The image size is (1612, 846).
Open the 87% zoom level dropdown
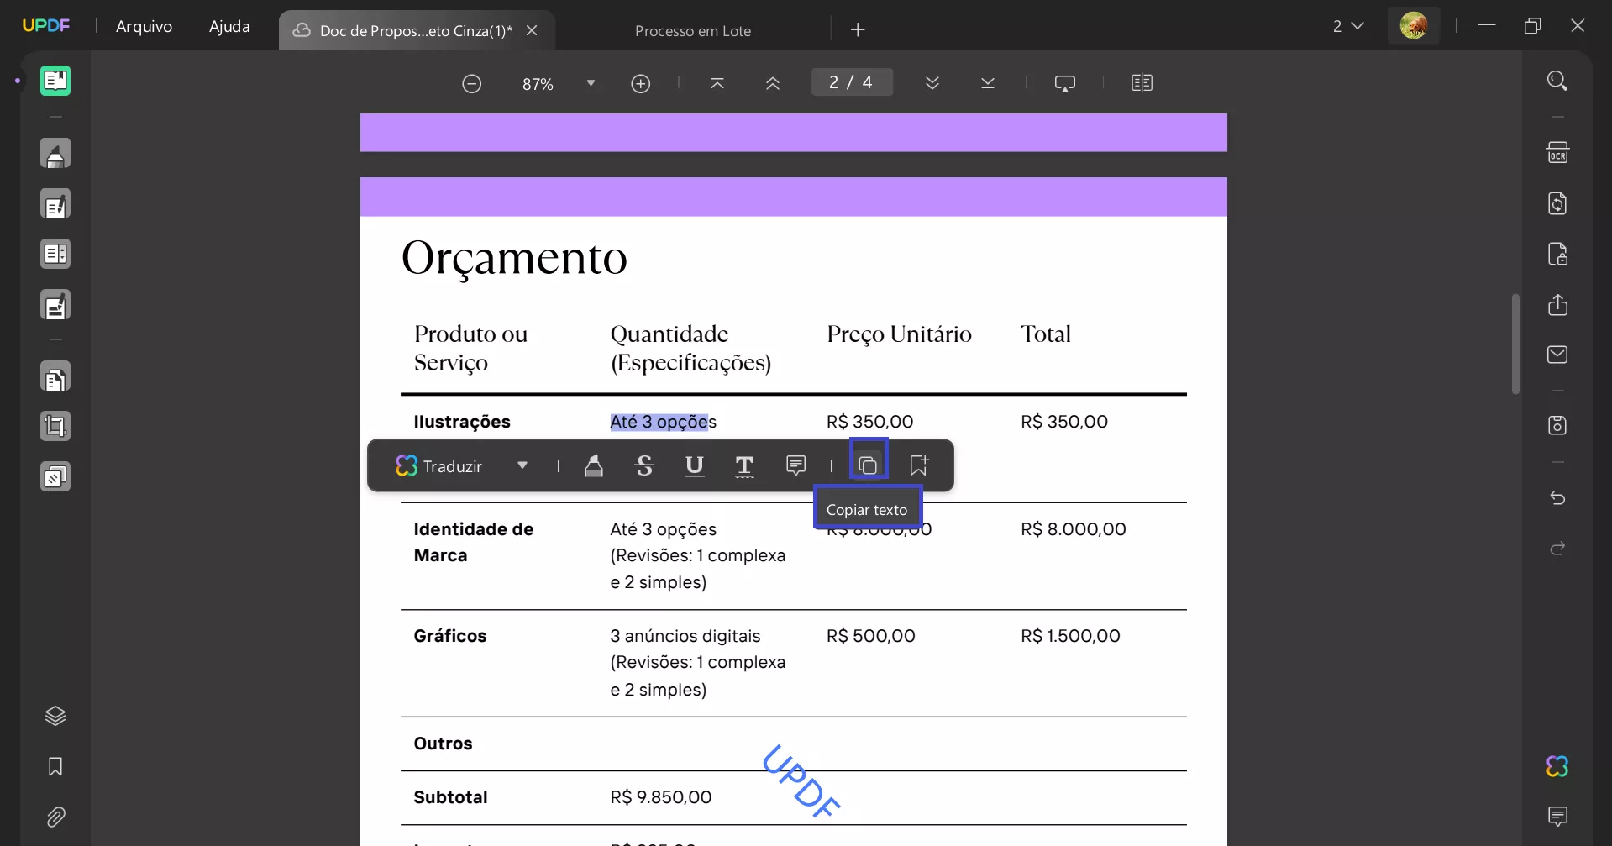click(590, 82)
